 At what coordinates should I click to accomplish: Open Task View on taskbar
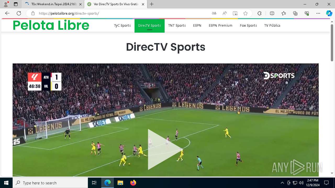pyautogui.click(x=94, y=183)
